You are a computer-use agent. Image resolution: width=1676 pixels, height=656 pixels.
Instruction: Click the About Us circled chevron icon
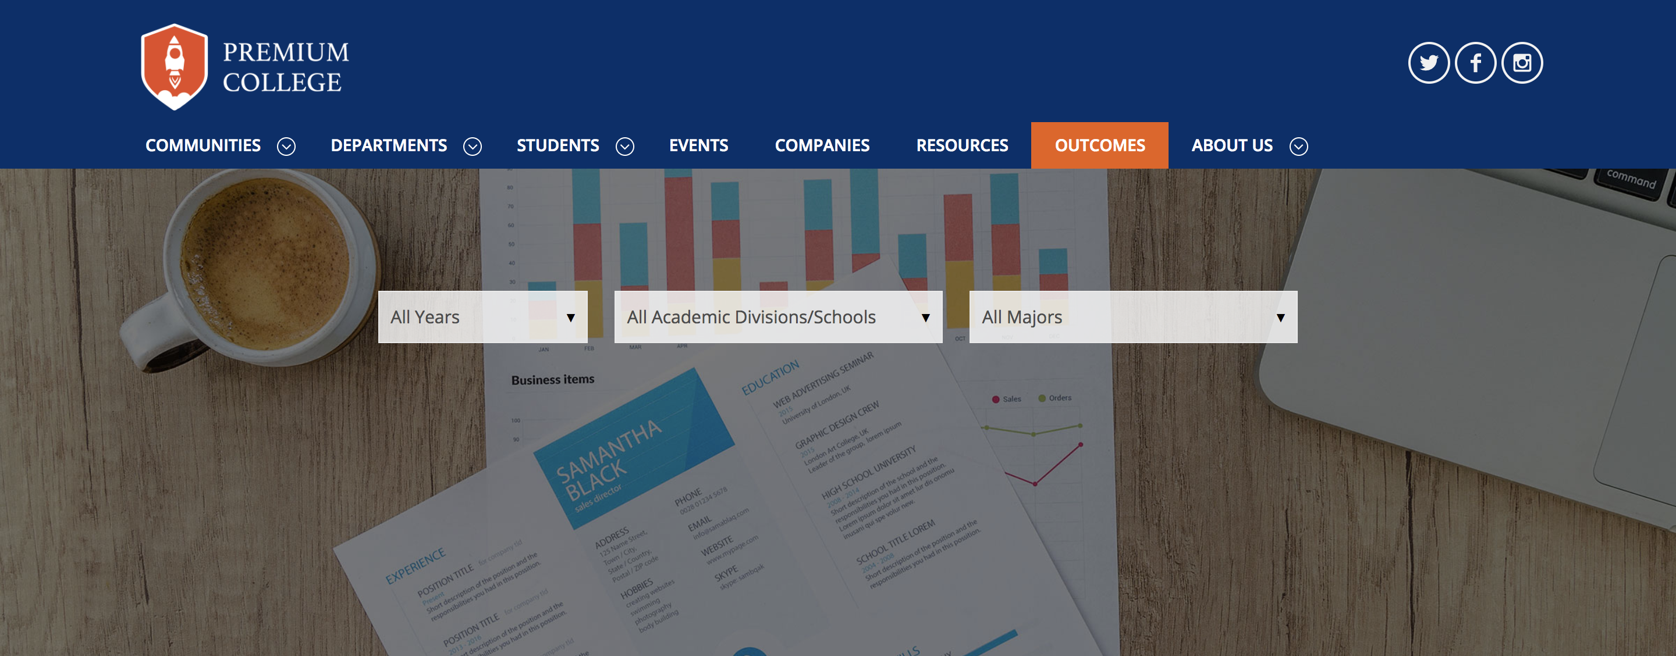pyautogui.click(x=1299, y=147)
